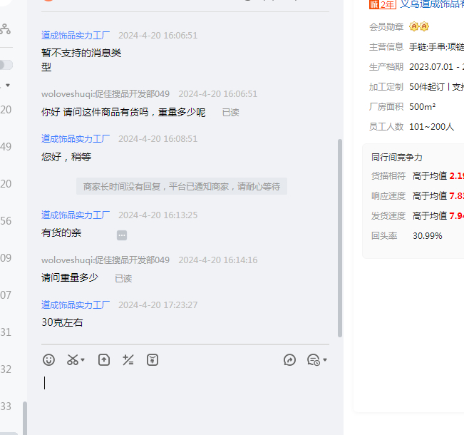
Task: Click the upload file icon
Action: click(104, 360)
